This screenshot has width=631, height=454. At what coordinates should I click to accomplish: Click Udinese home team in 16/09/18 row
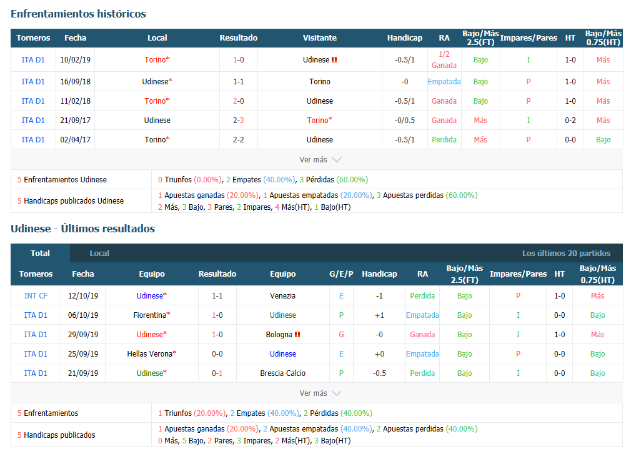157,82
